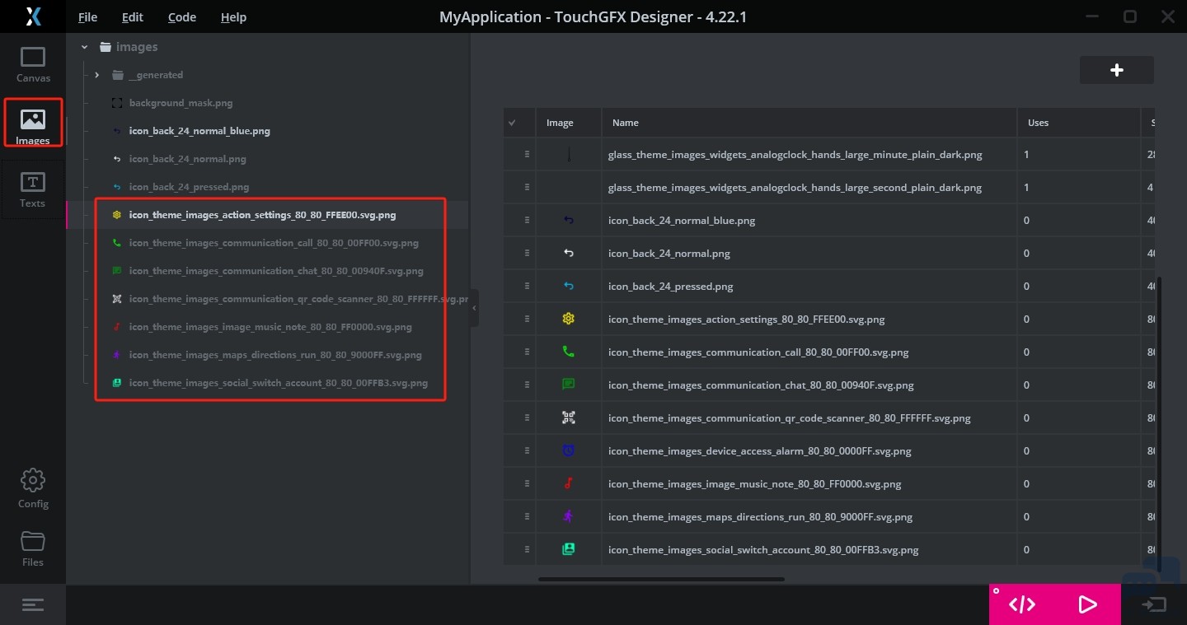Click the blue back arrow thumbnail in table
This screenshot has height=625, width=1187.
[x=568, y=220]
